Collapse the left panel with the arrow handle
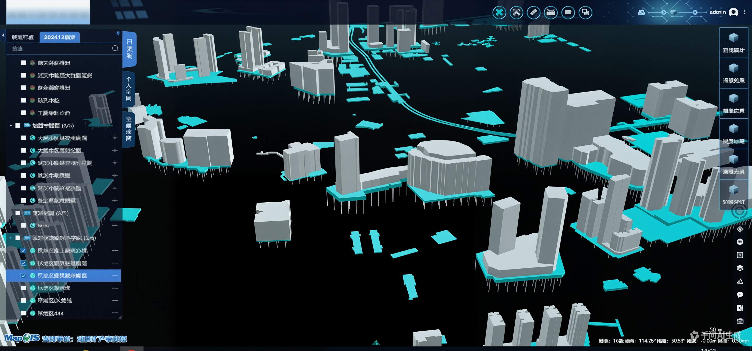The width and height of the screenshot is (752, 351). pyautogui.click(x=3, y=35)
